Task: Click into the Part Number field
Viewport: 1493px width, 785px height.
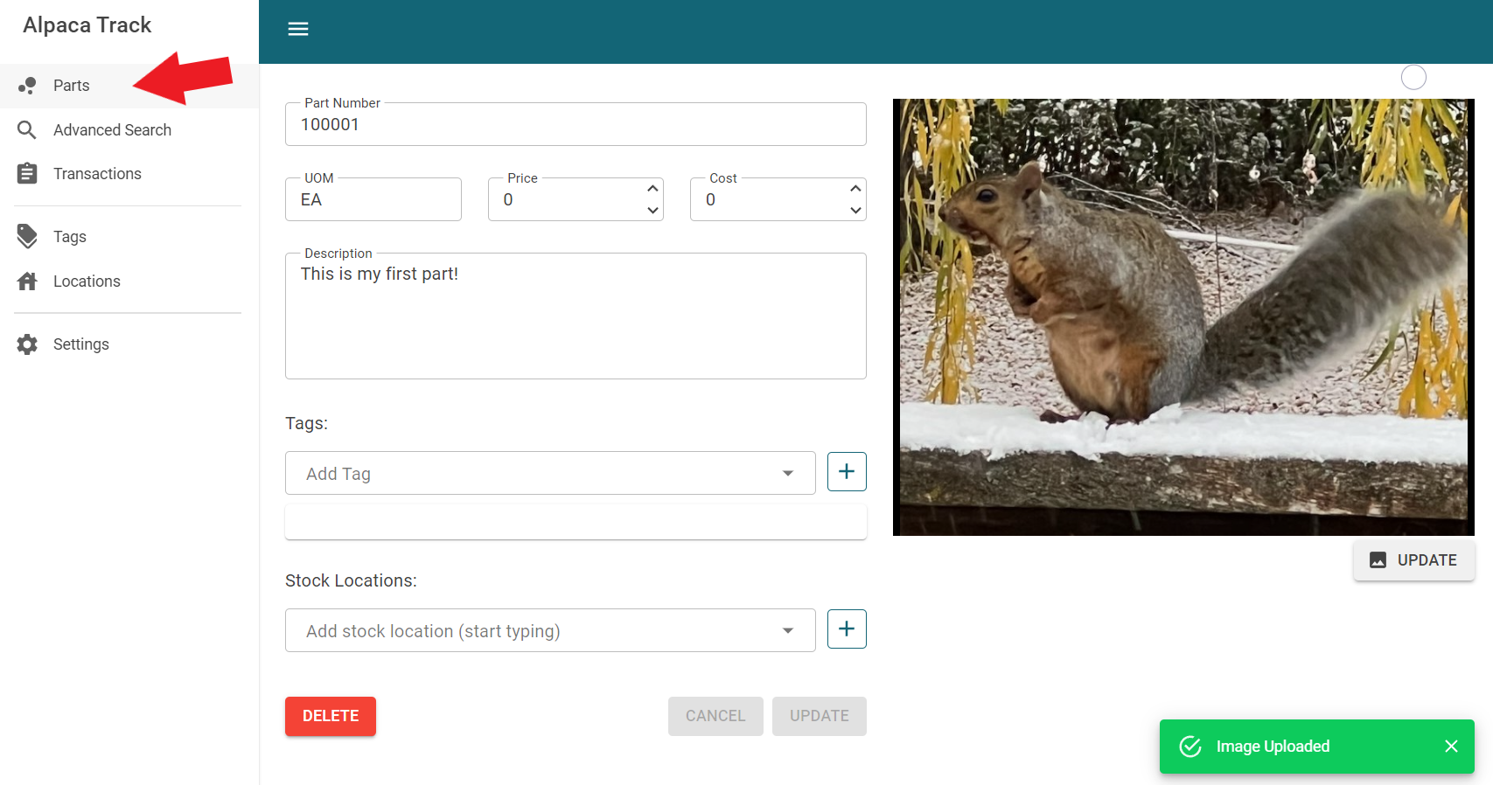Action: [x=575, y=125]
